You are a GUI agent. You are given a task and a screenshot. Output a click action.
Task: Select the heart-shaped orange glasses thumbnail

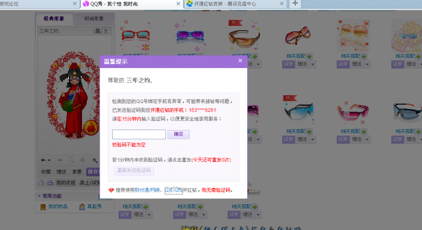click(x=353, y=36)
